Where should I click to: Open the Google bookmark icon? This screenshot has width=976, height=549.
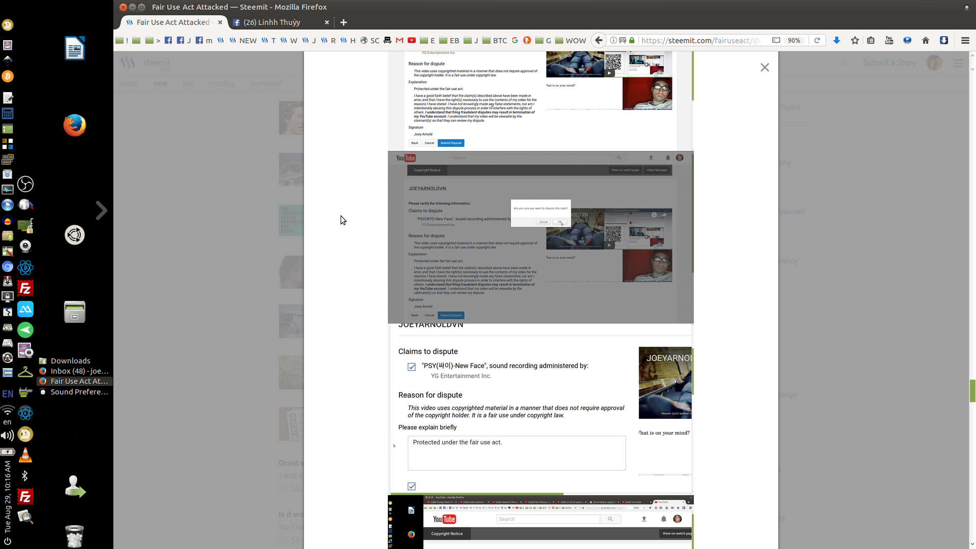(515, 40)
